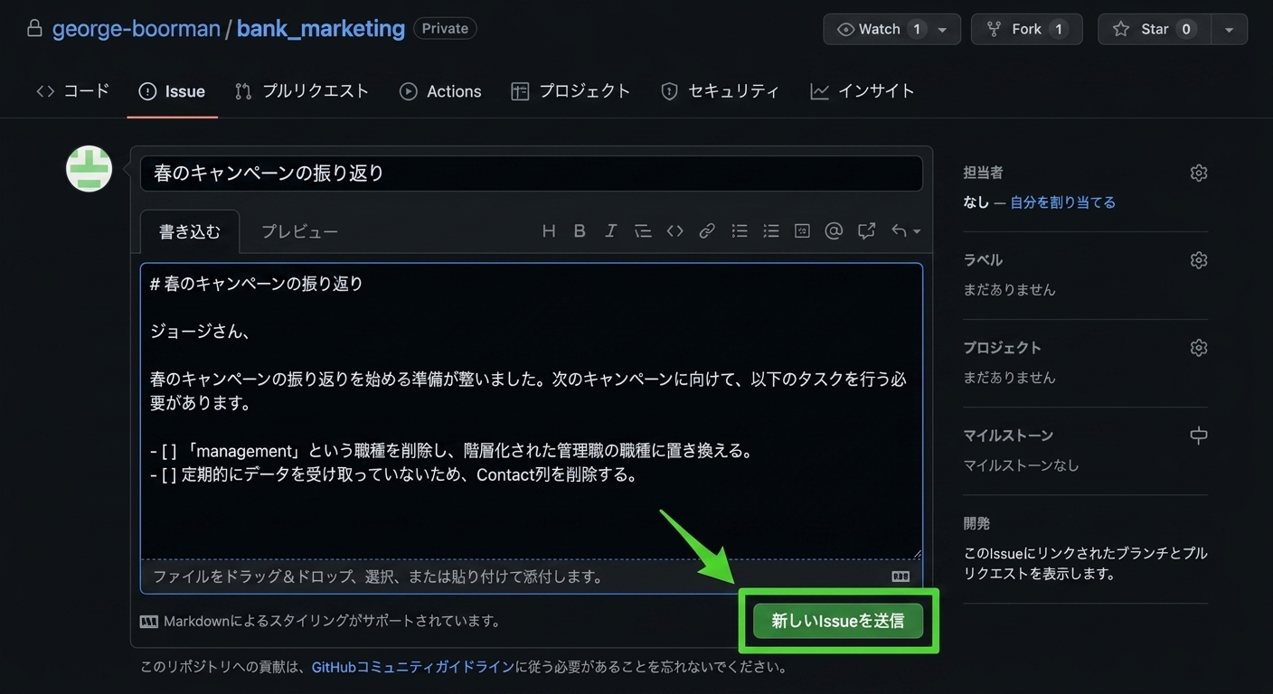Screen dimensions: 1273x694
Task: Open the プロジェクト tab
Action: pos(570,91)
